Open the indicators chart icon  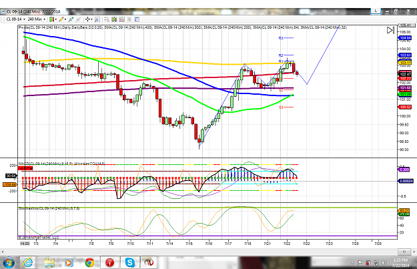[122, 19]
